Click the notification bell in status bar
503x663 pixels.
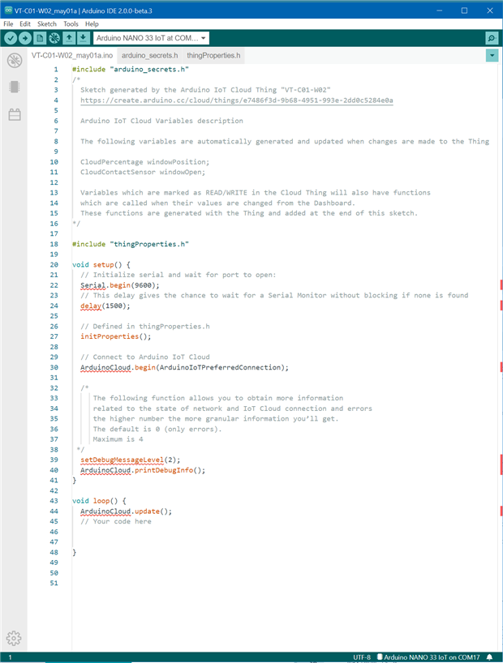[x=489, y=657]
